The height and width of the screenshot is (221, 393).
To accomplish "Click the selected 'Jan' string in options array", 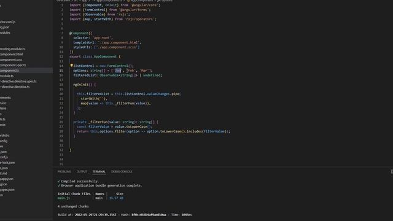I will (118, 71).
